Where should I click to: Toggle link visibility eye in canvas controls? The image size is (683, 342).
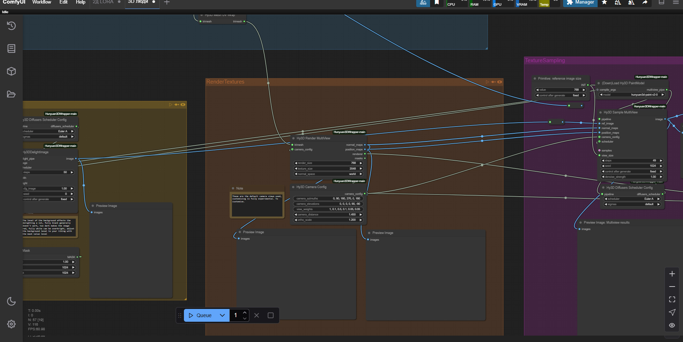point(672,325)
